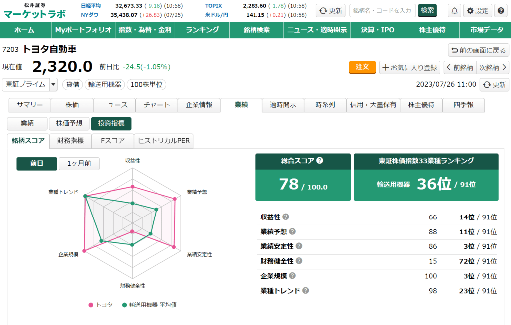Click the header 更新 refresh button
This screenshot has width=511, height=325.
(330, 11)
